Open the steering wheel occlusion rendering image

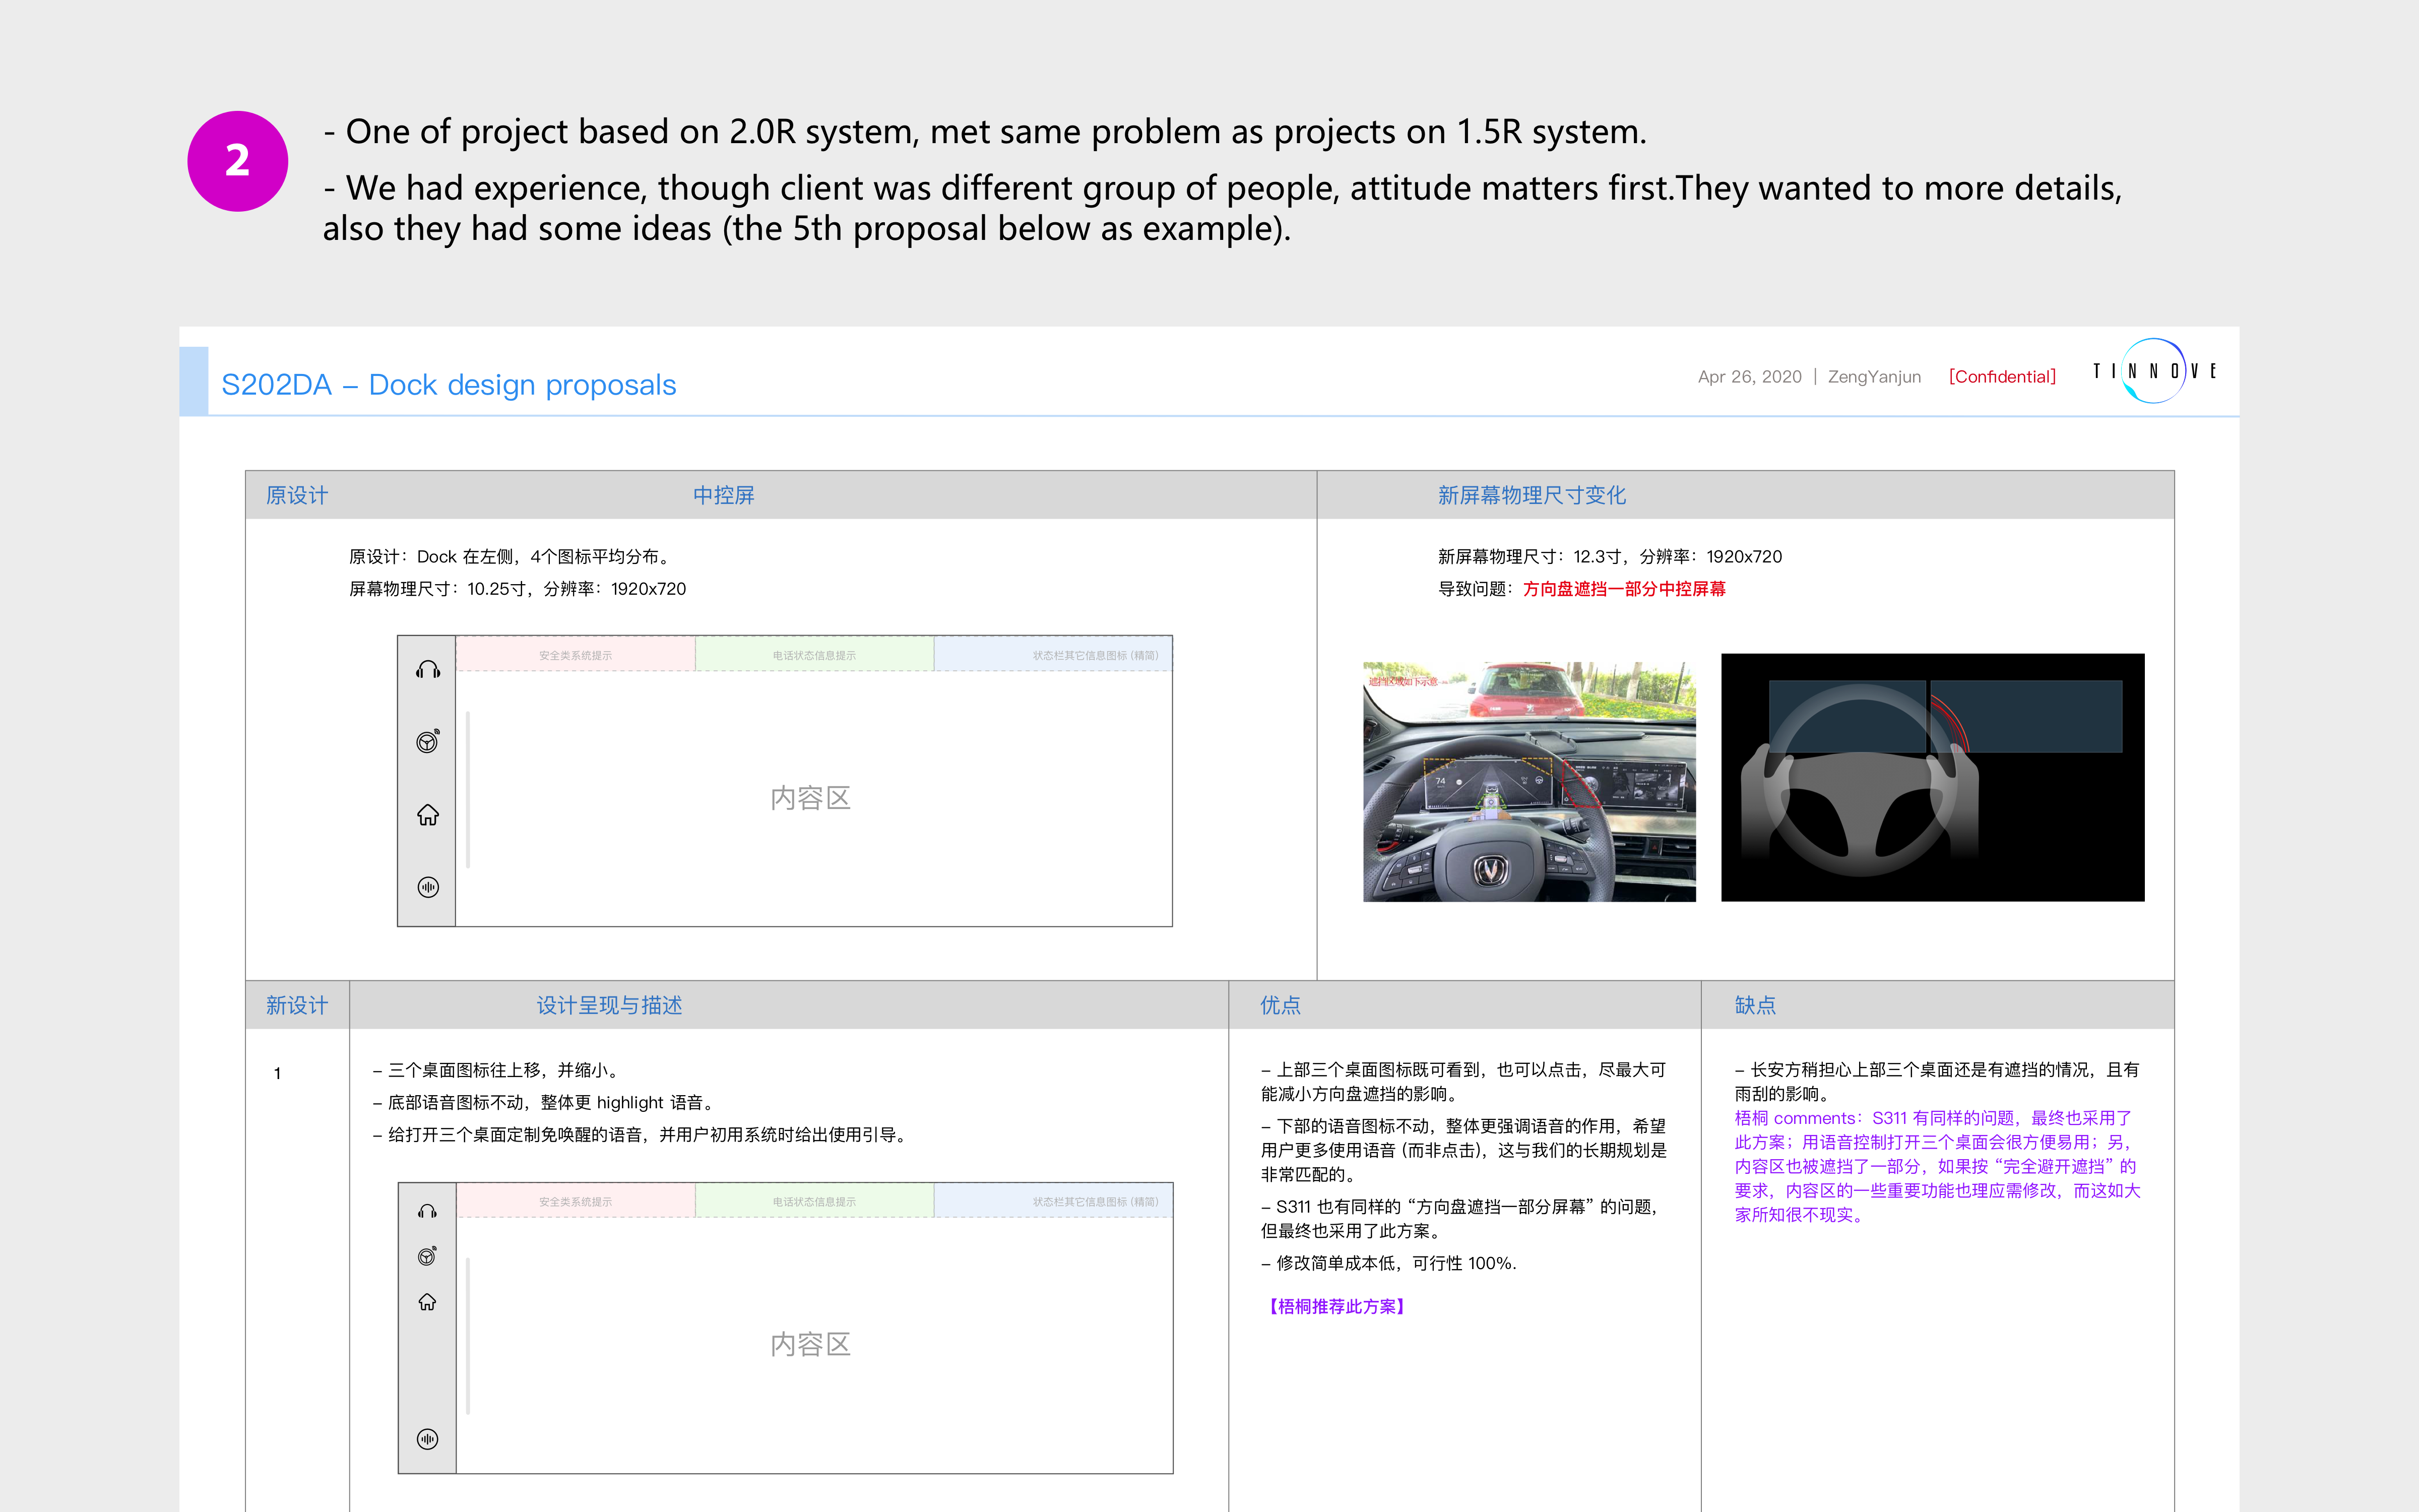point(1932,778)
